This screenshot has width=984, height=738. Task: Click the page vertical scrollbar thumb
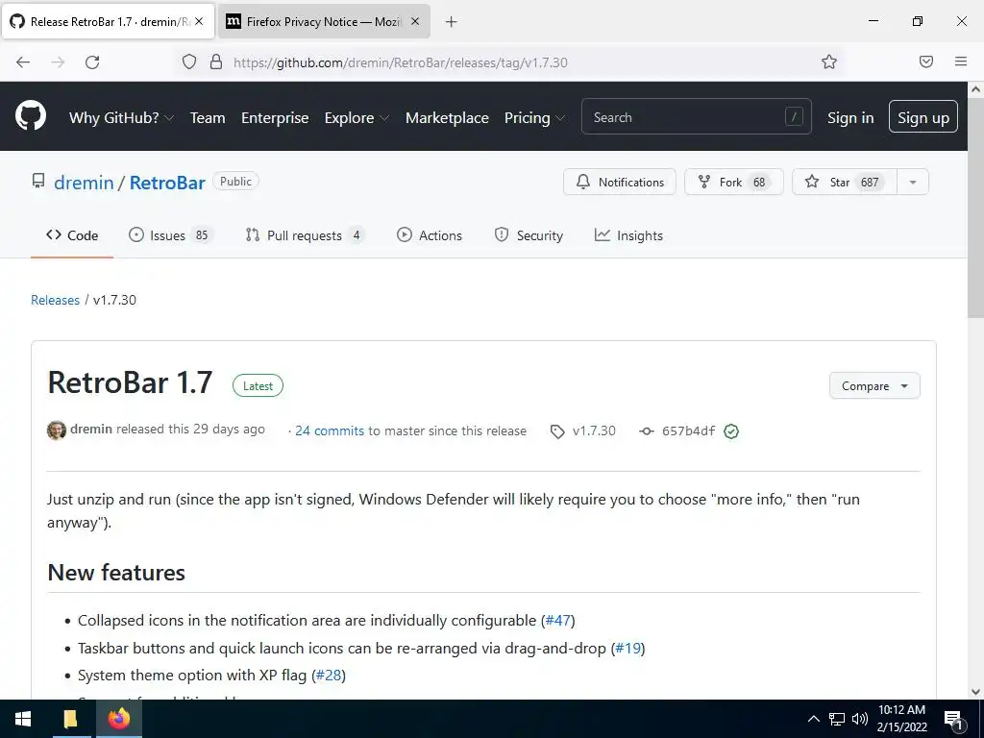coord(976,208)
